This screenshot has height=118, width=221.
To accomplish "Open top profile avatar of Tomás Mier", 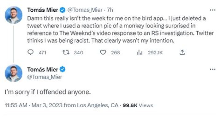I will click(x=14, y=15).
